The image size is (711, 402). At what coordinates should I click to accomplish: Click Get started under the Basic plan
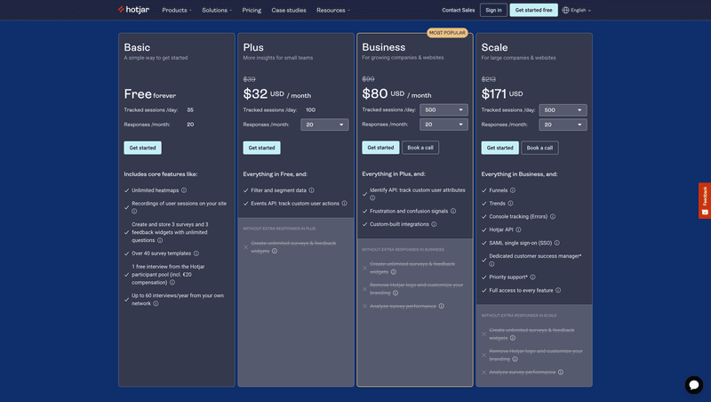click(x=142, y=148)
